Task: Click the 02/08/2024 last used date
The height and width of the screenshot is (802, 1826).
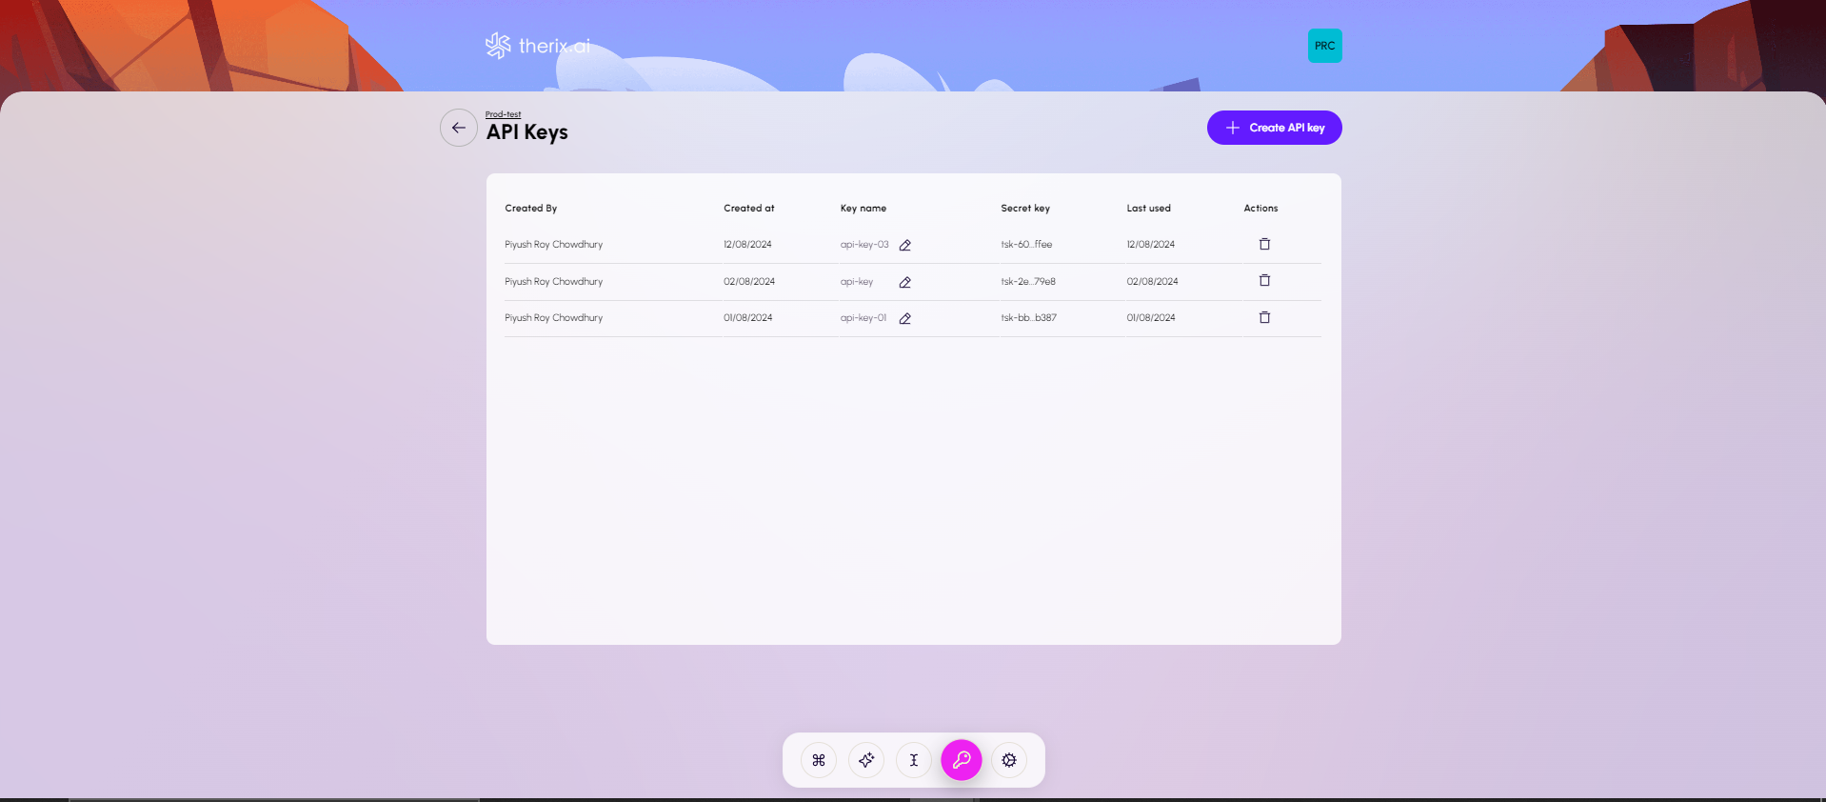Action: click(x=1153, y=282)
